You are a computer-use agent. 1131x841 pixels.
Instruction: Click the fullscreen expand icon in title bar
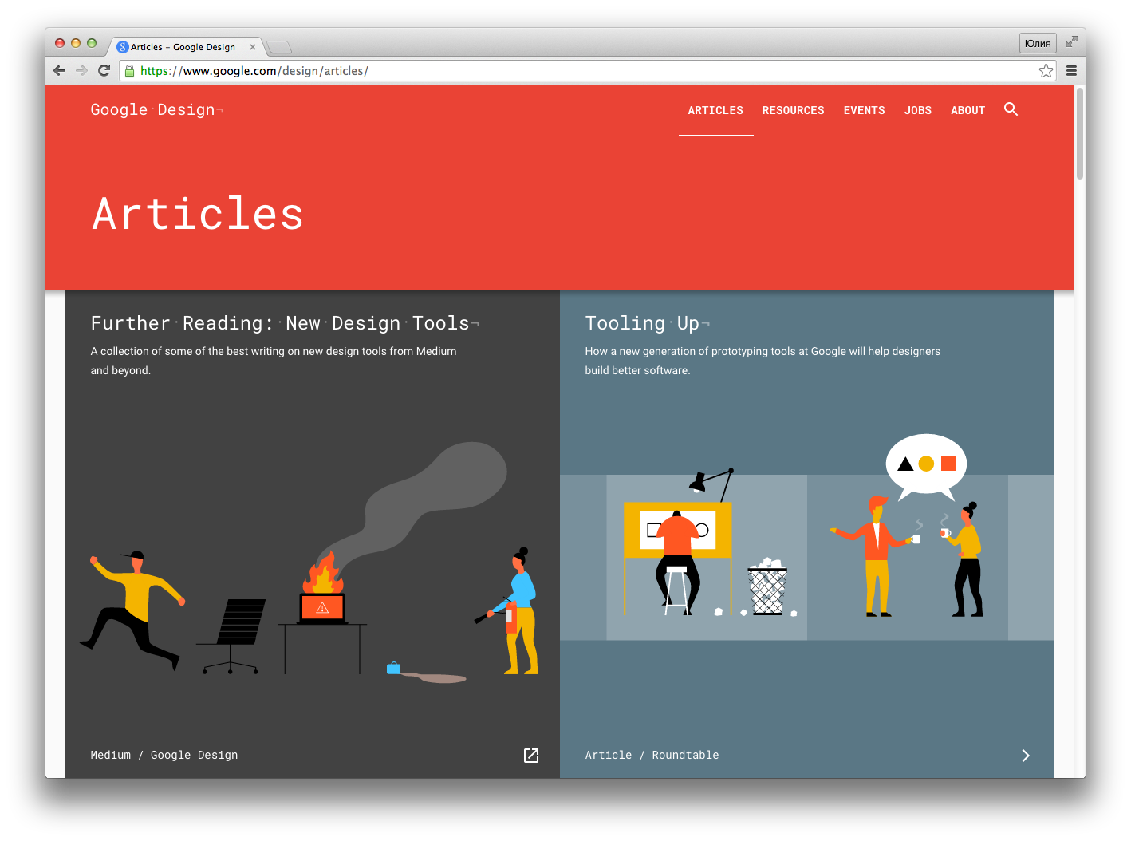[x=1072, y=41]
